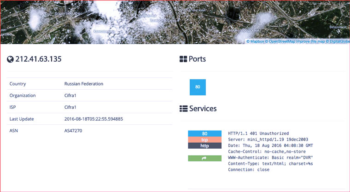
Task: Click the Connection: close line
Action: point(249,170)
